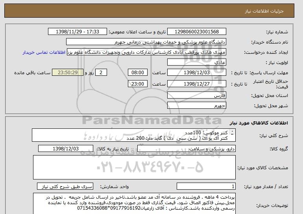Click the need number field 1298060023001568

196,32
